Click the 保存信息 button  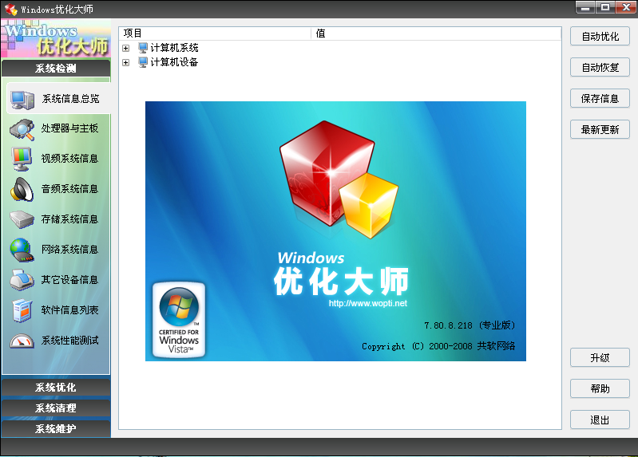point(600,98)
